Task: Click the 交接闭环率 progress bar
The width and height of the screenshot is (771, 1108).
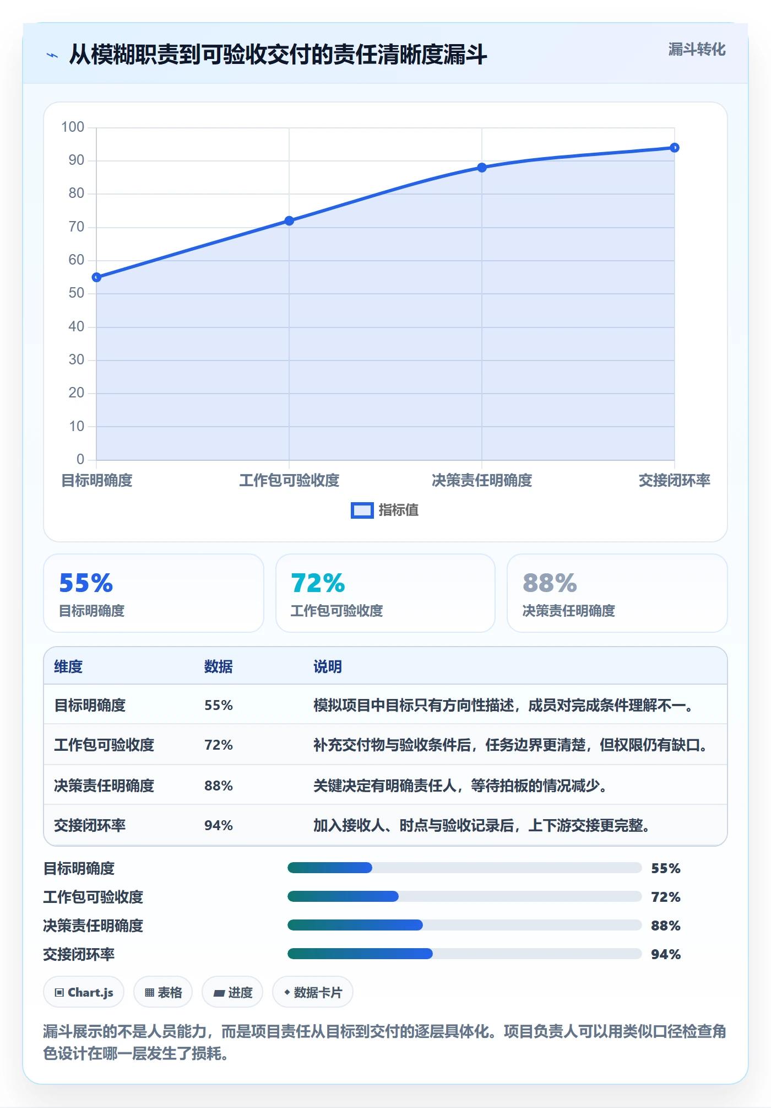Action: 464,954
